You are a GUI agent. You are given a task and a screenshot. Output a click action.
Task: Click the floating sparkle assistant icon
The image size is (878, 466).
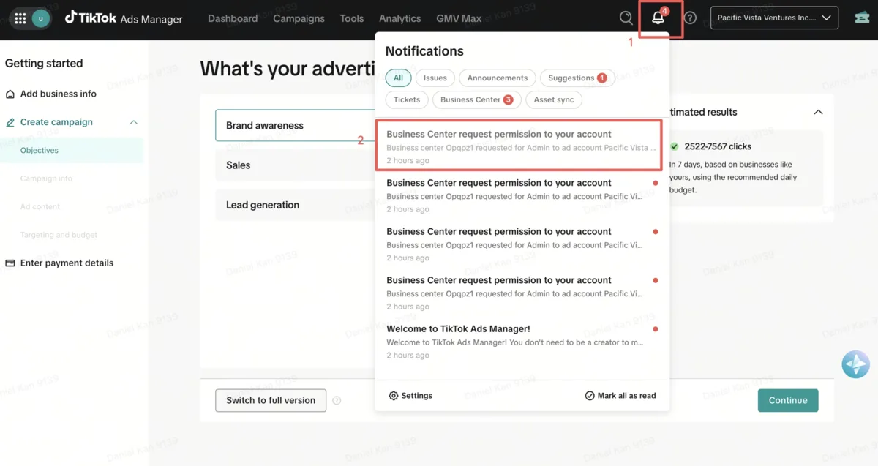pyautogui.click(x=855, y=364)
